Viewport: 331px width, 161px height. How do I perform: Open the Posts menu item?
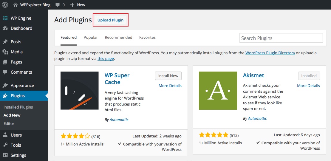[x=16, y=42]
